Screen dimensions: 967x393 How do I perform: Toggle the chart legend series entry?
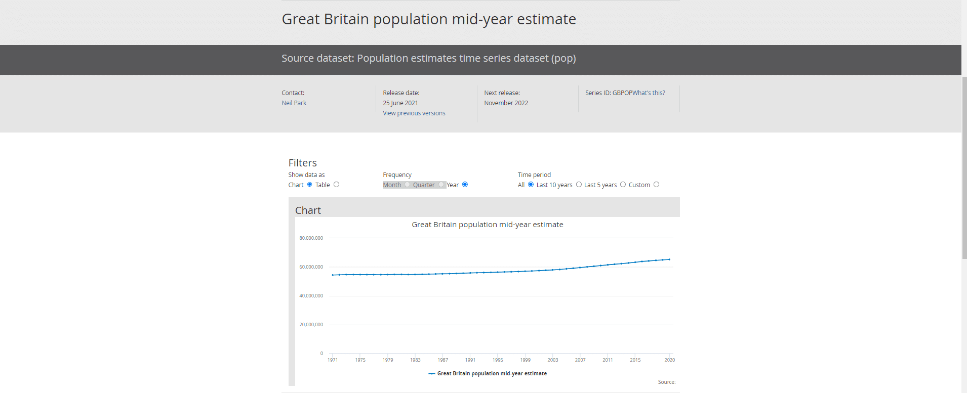click(492, 374)
